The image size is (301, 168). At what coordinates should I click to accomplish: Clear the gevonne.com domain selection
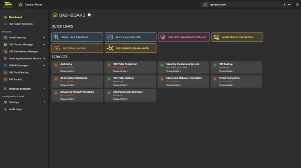coord(285,5)
